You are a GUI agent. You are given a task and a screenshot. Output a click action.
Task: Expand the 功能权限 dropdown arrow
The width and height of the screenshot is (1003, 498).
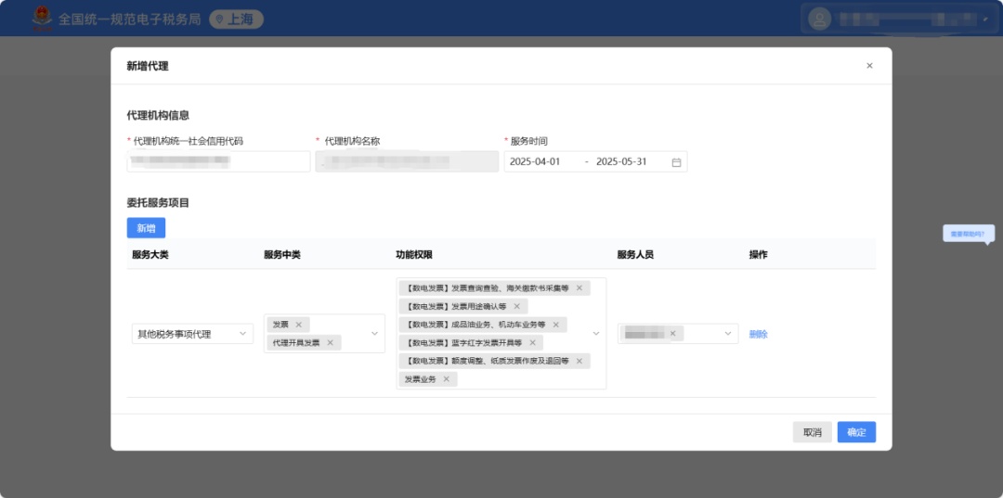596,334
